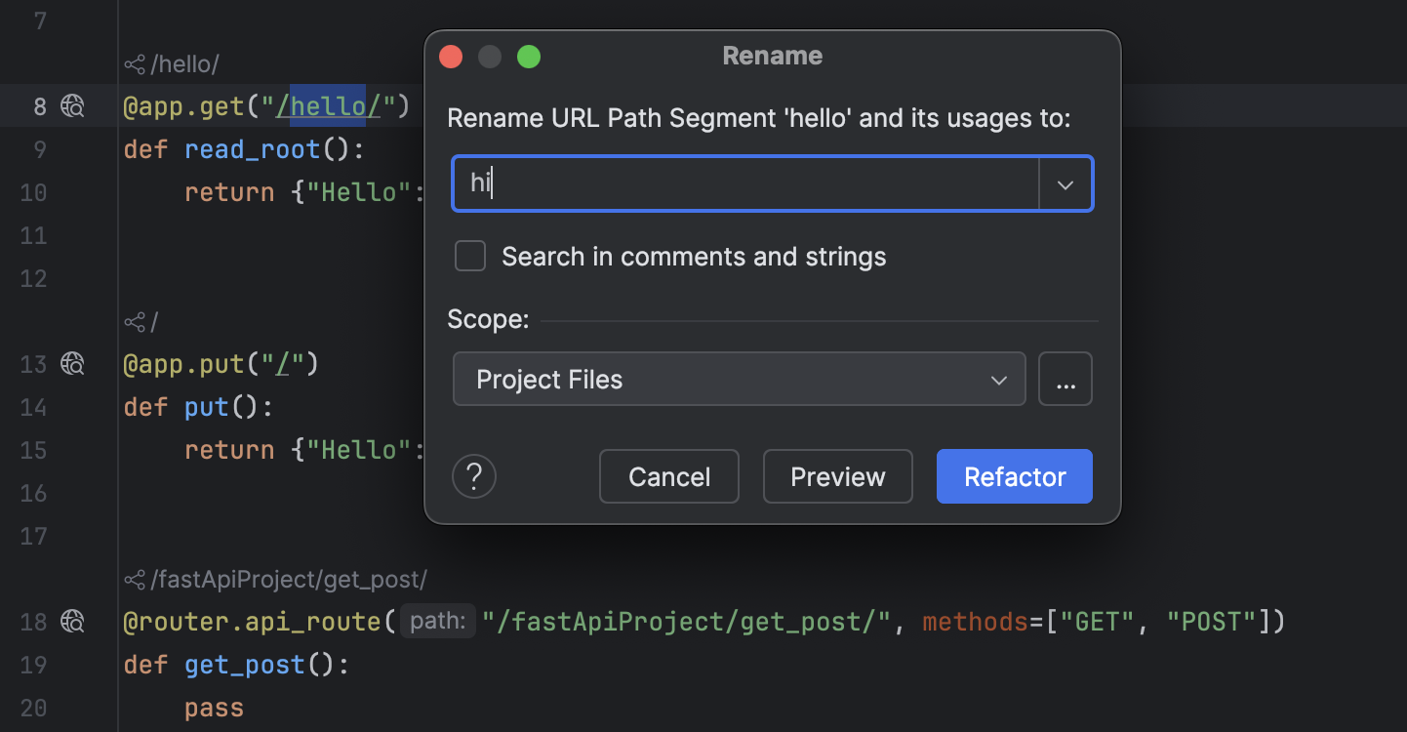Click the ellipsis button next to Scope
Image resolution: width=1407 pixels, height=732 pixels.
1065,379
